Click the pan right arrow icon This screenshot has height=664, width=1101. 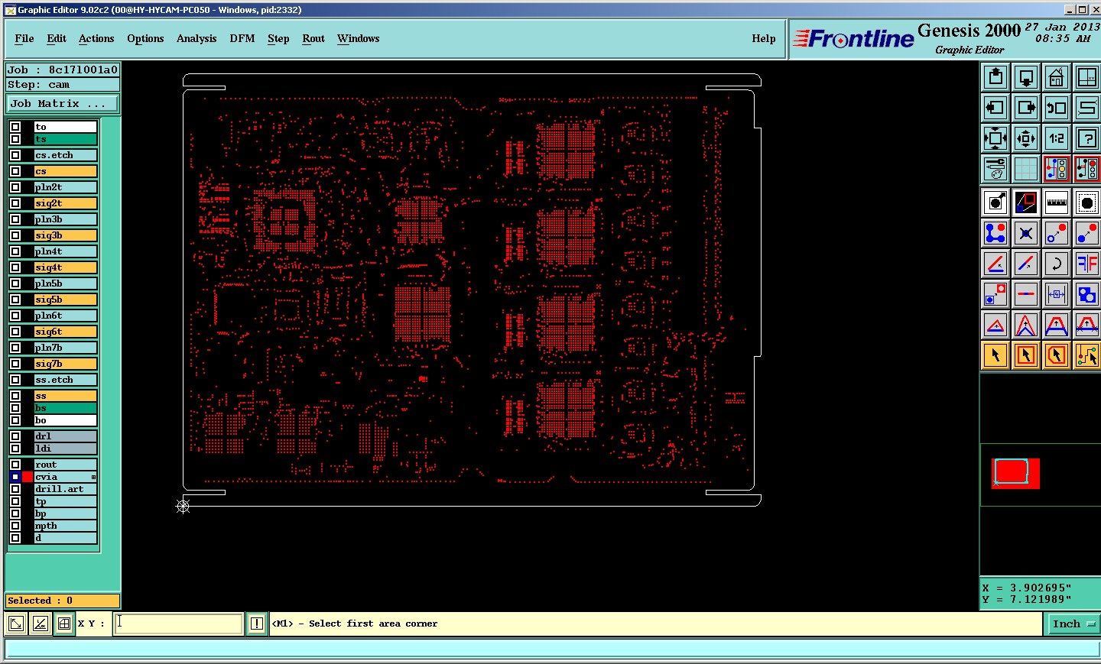1026,108
